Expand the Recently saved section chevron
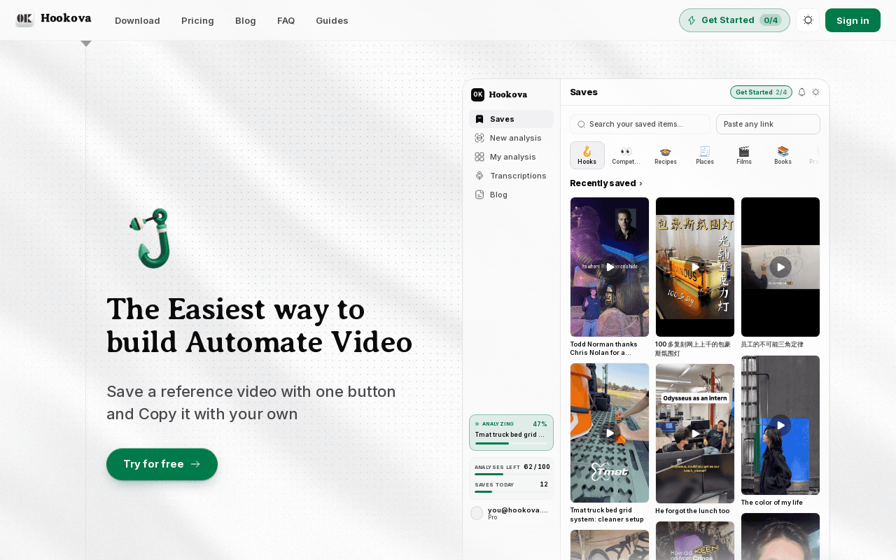Viewport: 896px width, 560px height. click(640, 183)
